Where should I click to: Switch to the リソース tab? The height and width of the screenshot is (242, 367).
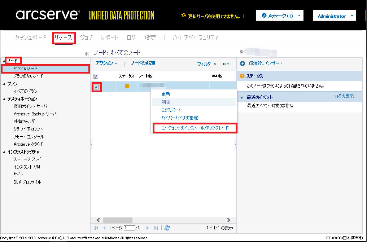(64, 38)
